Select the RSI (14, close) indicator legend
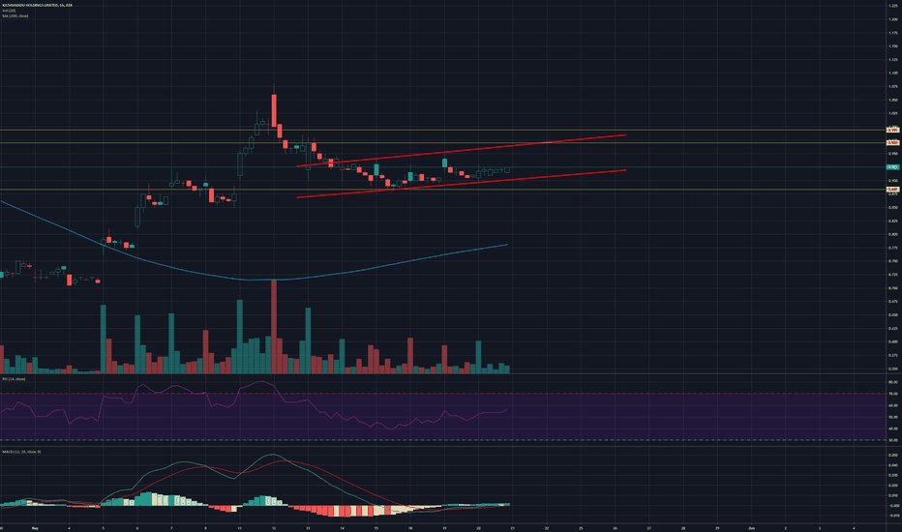The height and width of the screenshot is (532, 902). pyautogui.click(x=14, y=379)
